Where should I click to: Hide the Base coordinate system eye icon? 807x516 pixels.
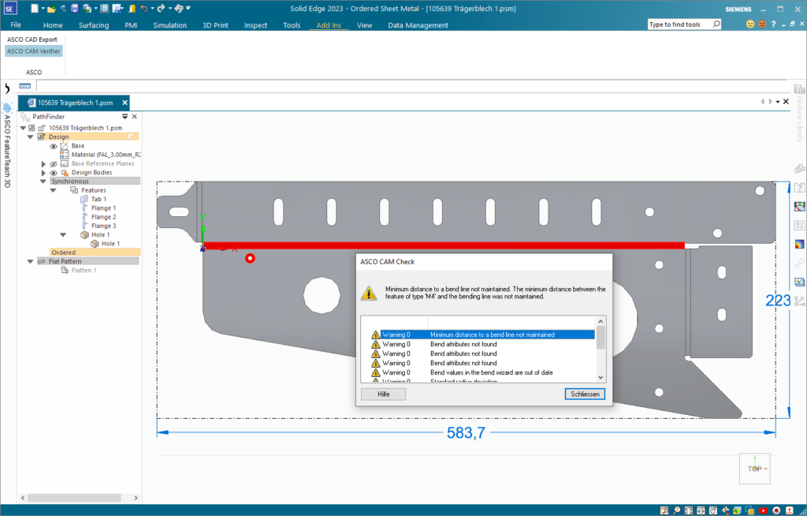pos(54,146)
